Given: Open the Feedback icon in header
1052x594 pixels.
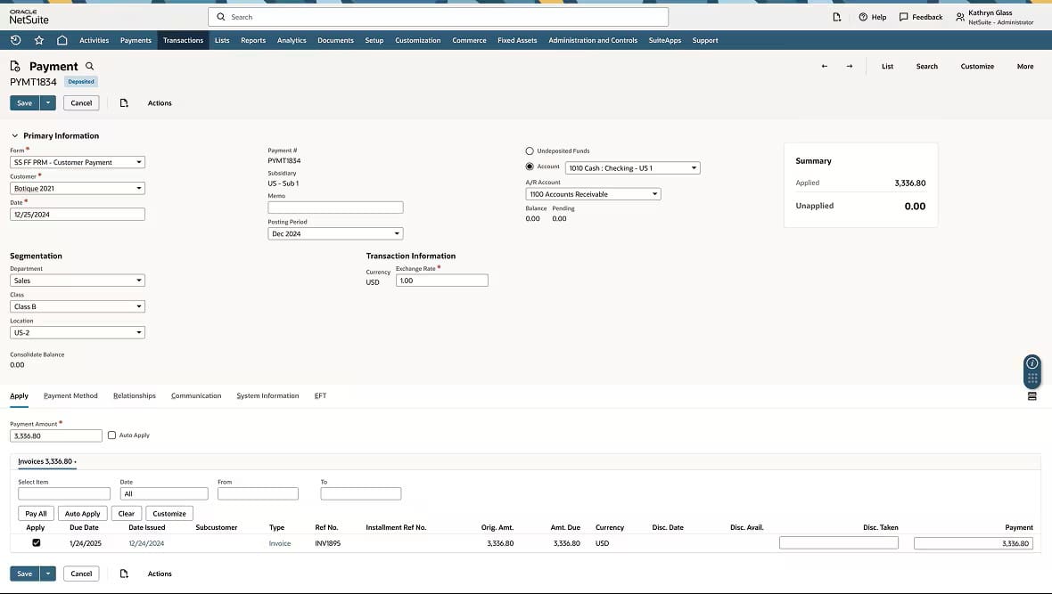Looking at the screenshot, I should pos(903,17).
